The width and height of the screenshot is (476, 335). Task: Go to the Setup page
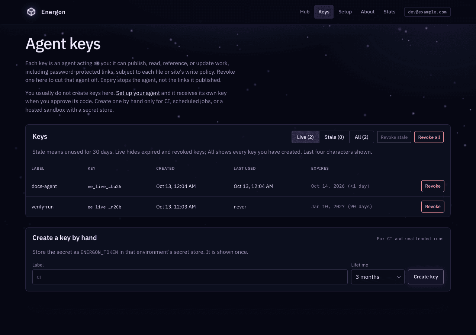345,12
